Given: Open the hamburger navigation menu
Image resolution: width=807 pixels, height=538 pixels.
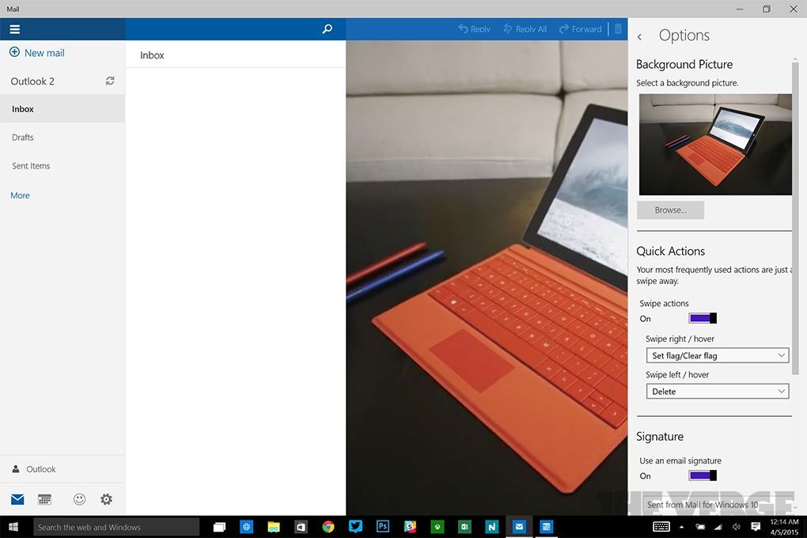Looking at the screenshot, I should click(x=14, y=28).
